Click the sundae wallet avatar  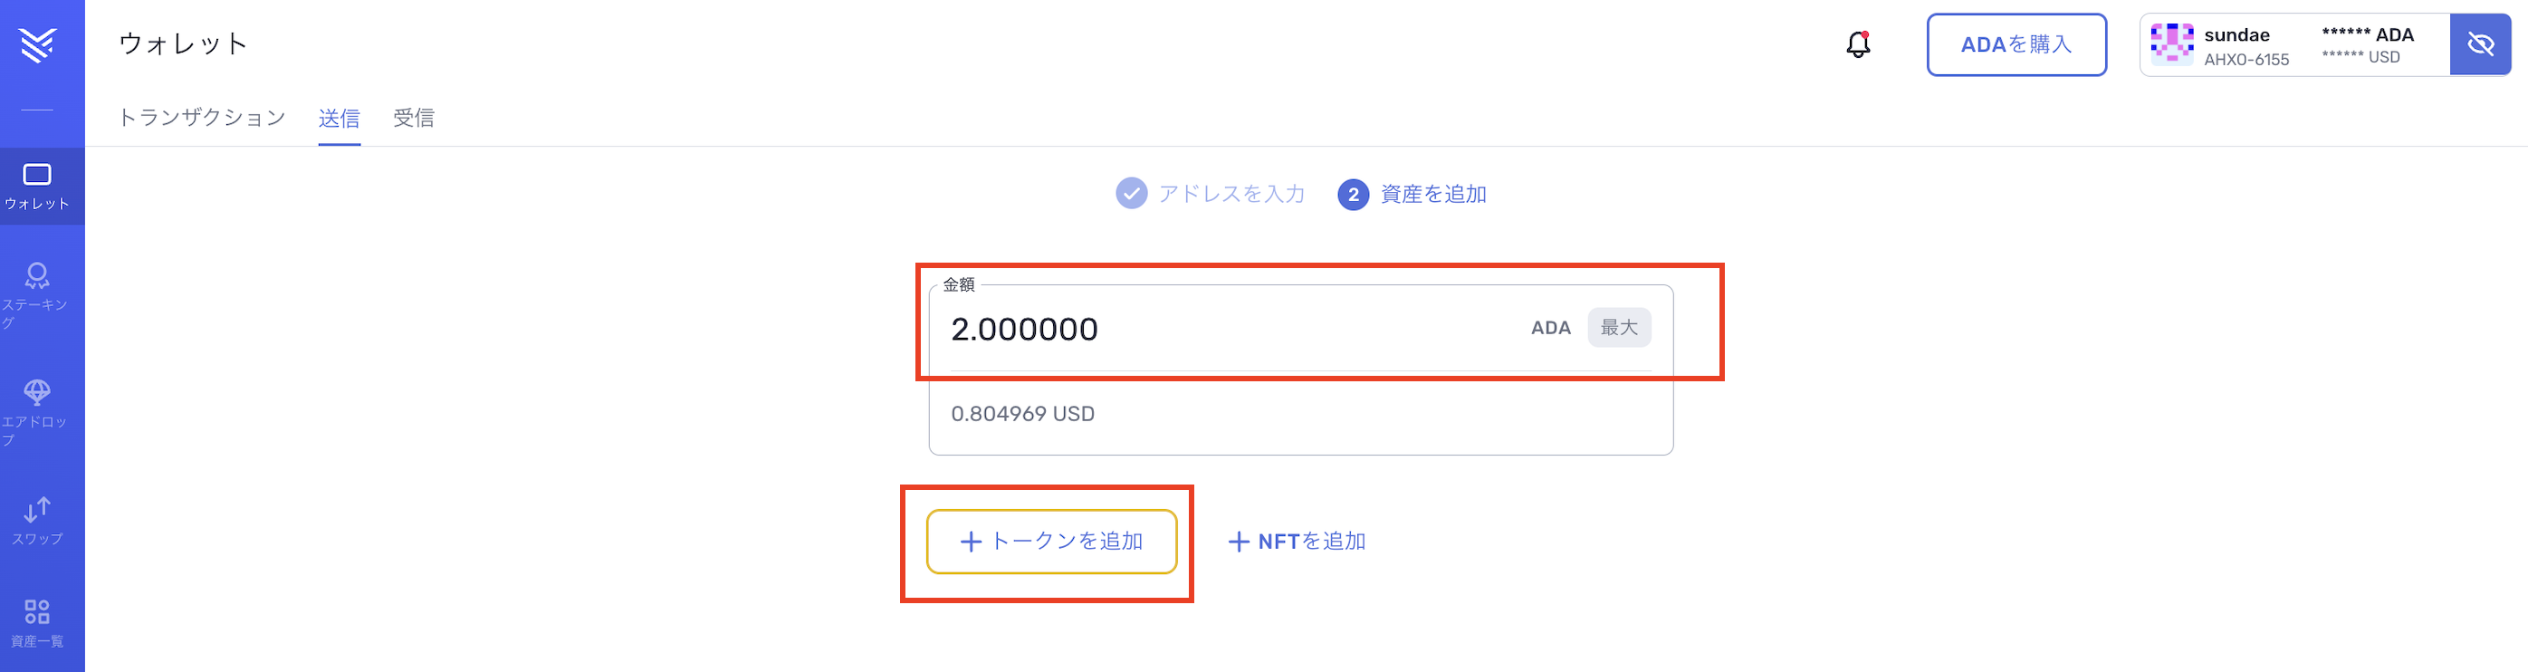click(x=2172, y=44)
